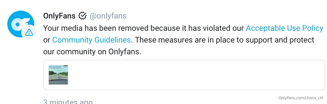This screenshot has width=327, height=104.
Task: Click the dashboard at thumbnail bottom
Action: (x=58, y=82)
